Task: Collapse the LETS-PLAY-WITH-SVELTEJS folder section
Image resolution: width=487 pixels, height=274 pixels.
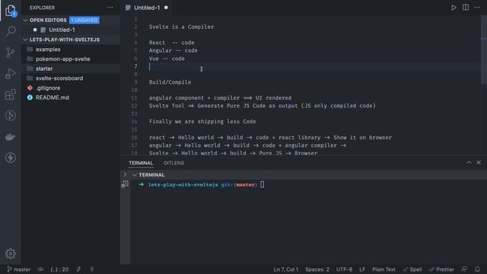Action: (25, 40)
